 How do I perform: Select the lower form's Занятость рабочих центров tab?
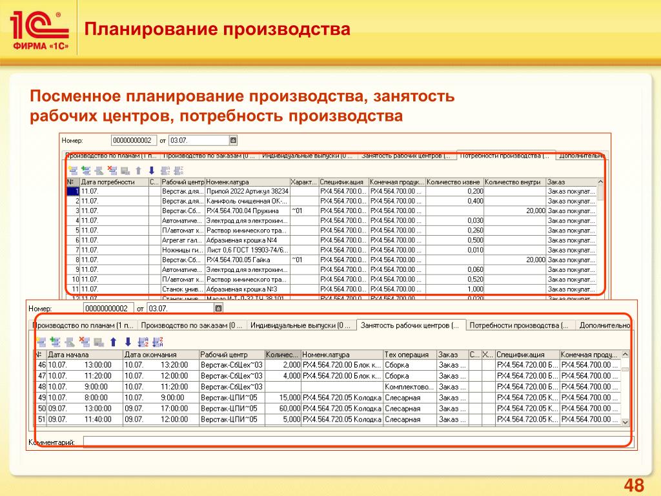tap(411, 325)
